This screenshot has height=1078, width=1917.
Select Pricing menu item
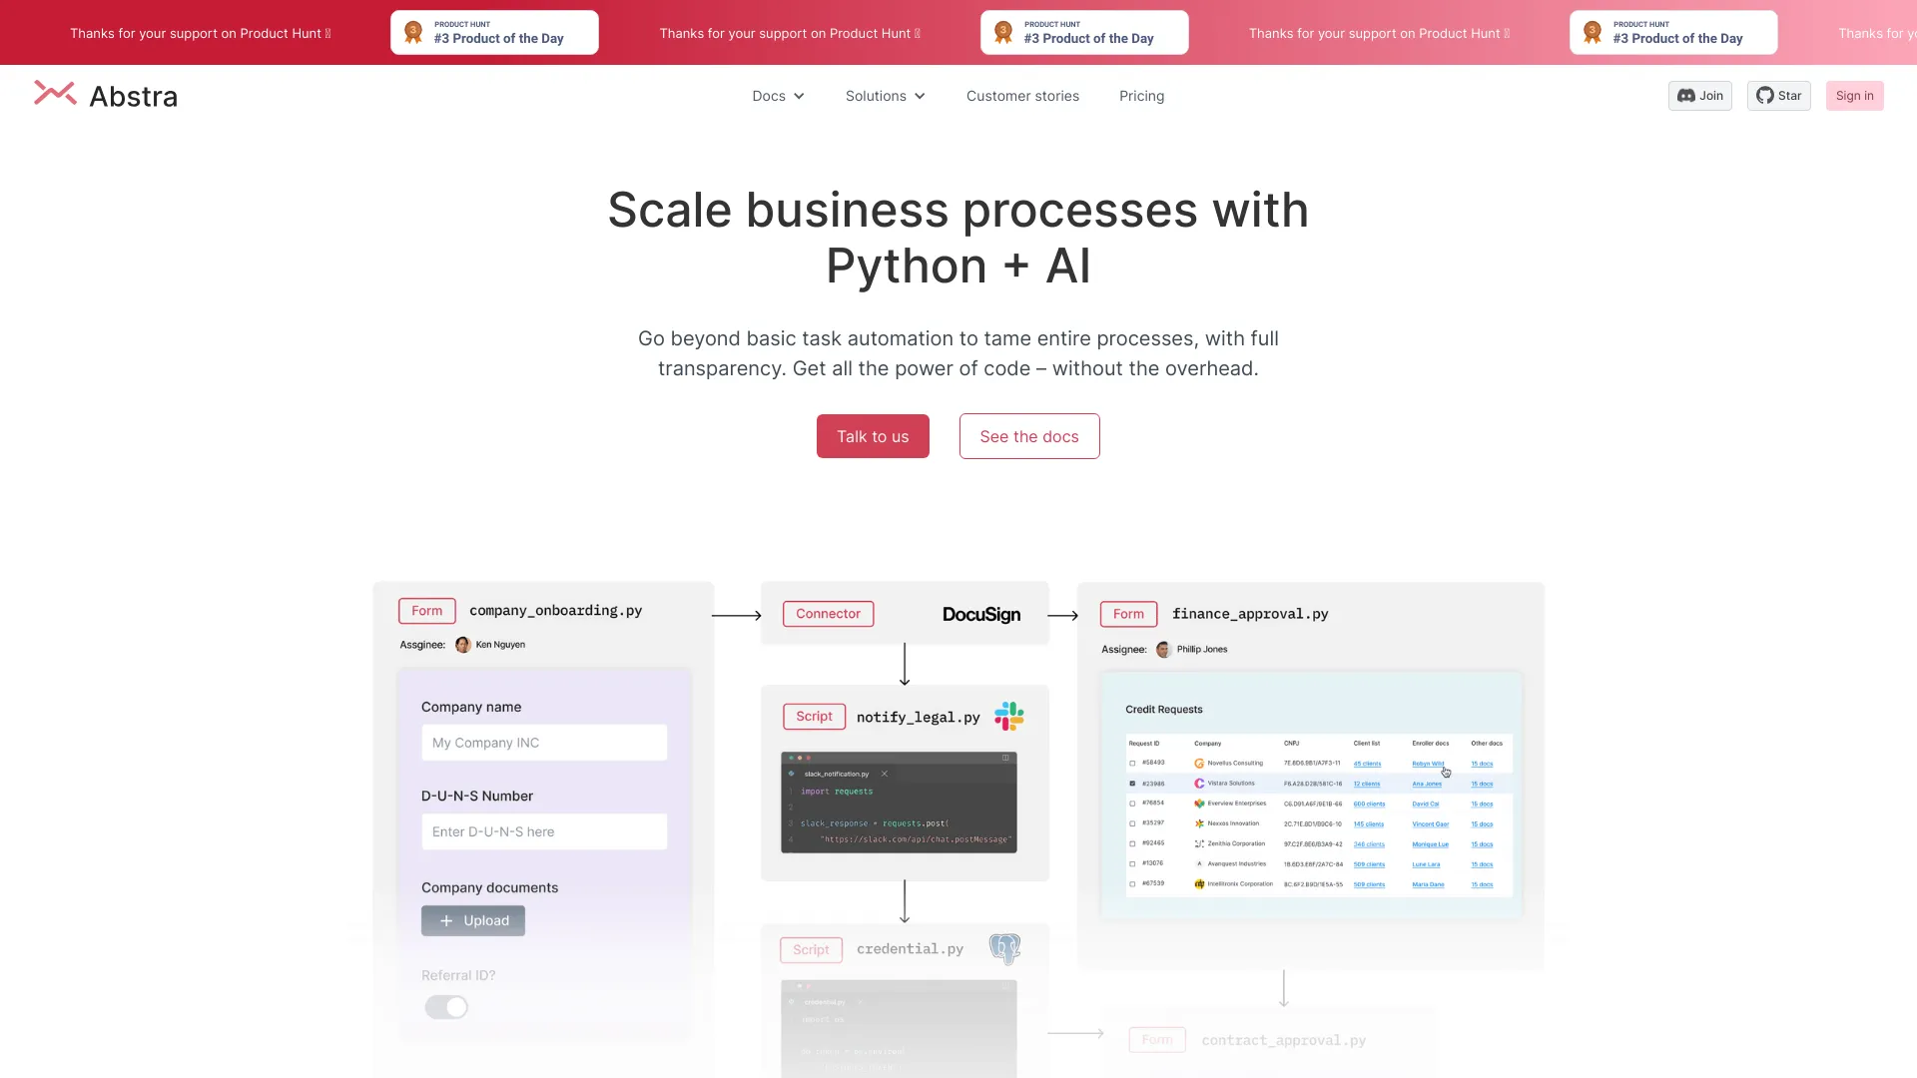click(1141, 95)
